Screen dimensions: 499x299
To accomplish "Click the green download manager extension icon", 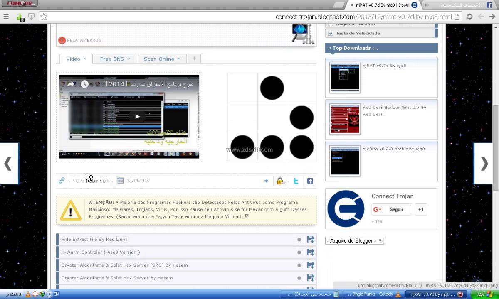I will click(20, 17).
